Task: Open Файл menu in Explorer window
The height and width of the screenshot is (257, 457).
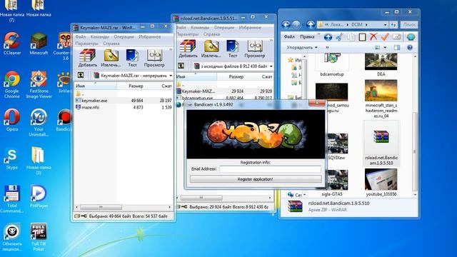Action: [289, 36]
